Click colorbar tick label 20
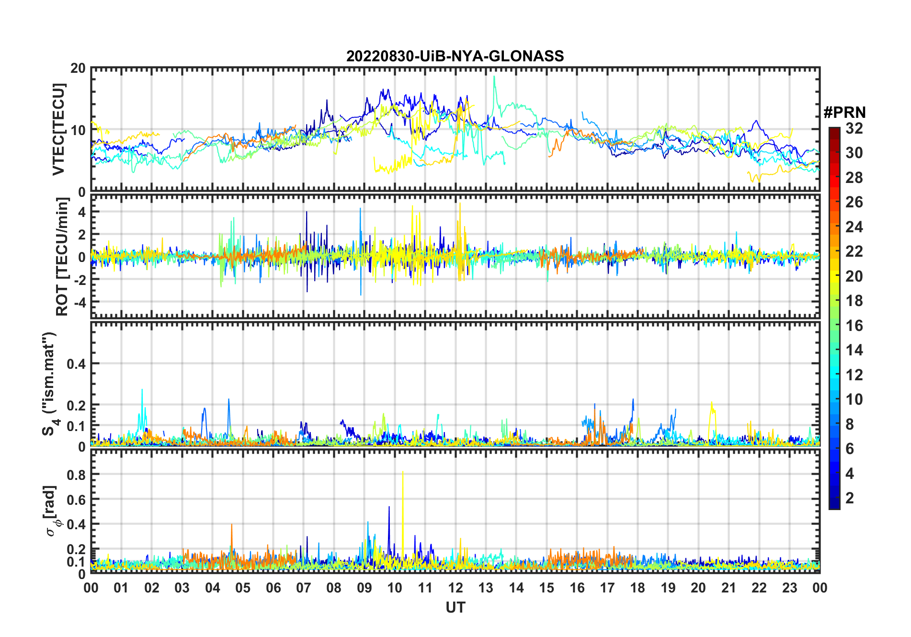911x637 pixels. [x=854, y=276]
